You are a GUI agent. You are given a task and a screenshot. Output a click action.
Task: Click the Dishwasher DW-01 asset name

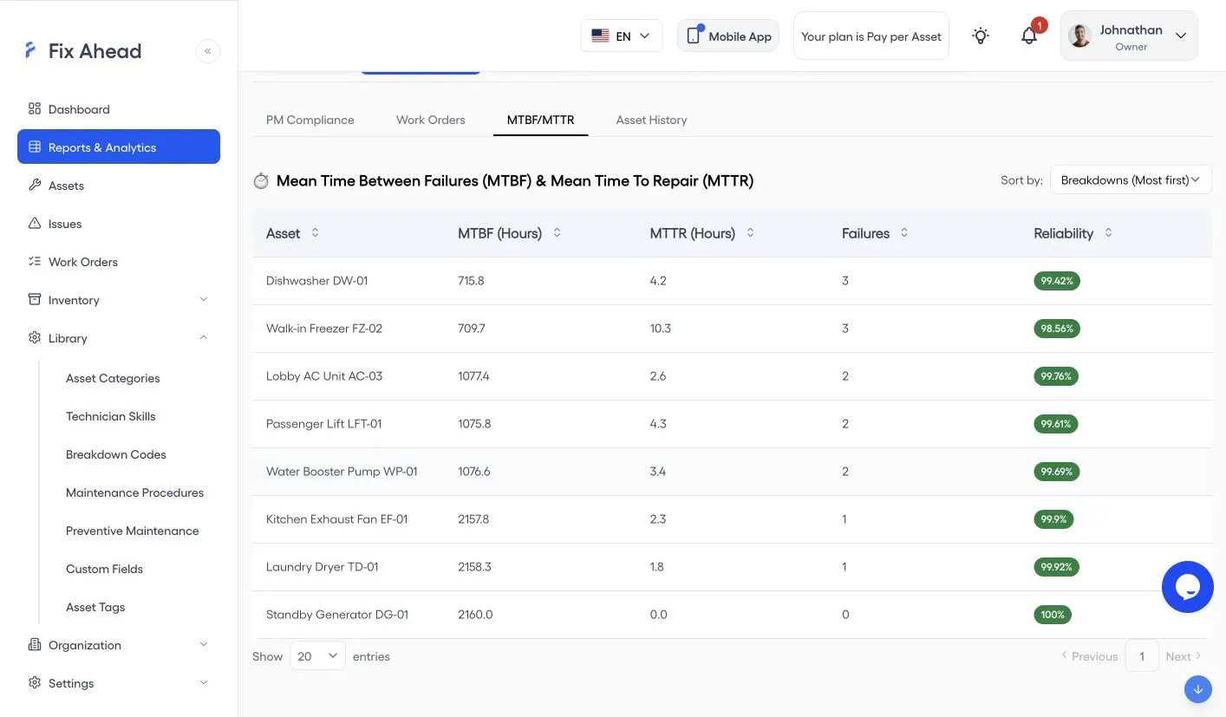coord(317,281)
